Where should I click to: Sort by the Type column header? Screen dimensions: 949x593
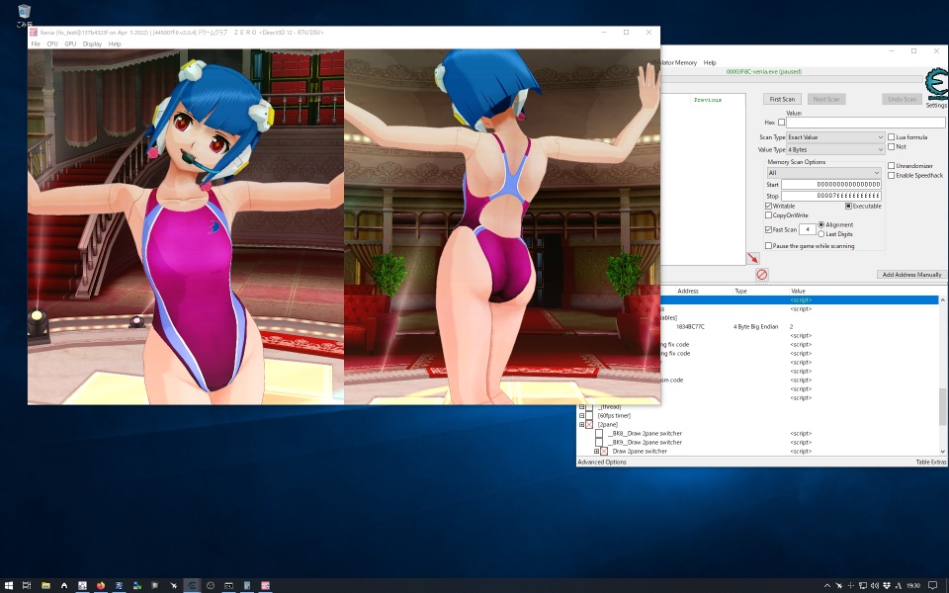pos(740,291)
